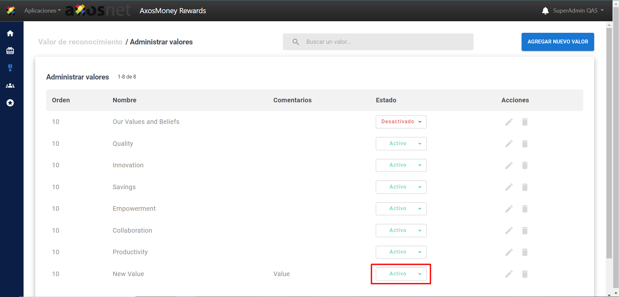
Task: Open the notifications bell
Action: click(545, 11)
